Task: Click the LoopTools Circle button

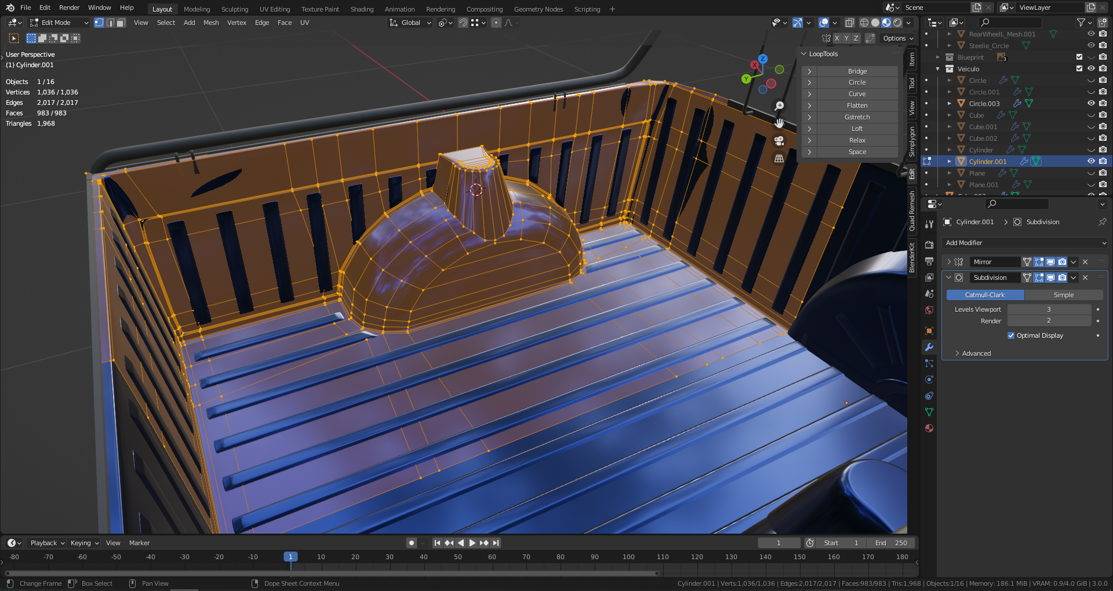Action: pyautogui.click(x=857, y=82)
